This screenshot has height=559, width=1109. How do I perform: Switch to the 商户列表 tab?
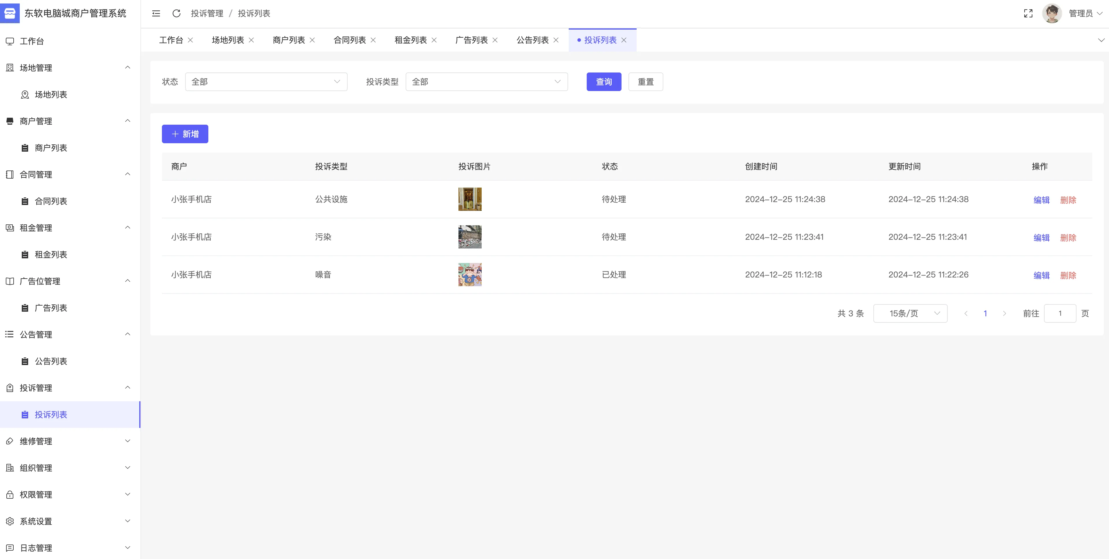(x=288, y=40)
